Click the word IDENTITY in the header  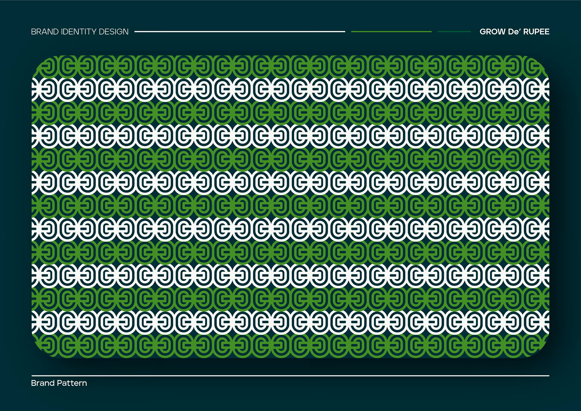(x=78, y=31)
